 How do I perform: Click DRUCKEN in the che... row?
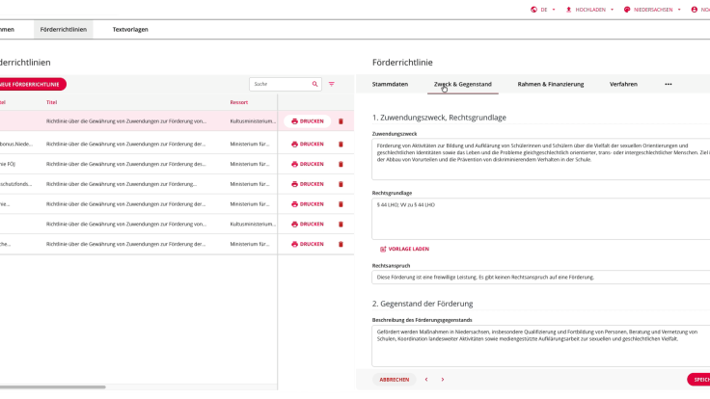[x=308, y=244]
